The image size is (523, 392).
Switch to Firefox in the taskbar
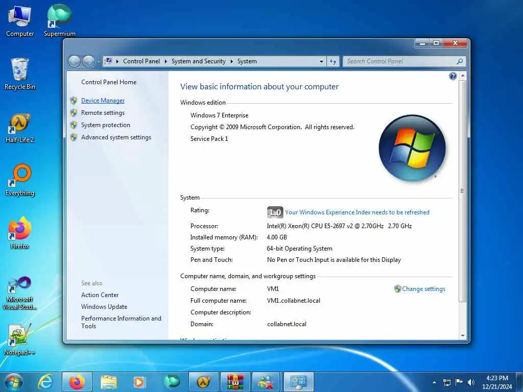[77, 382]
